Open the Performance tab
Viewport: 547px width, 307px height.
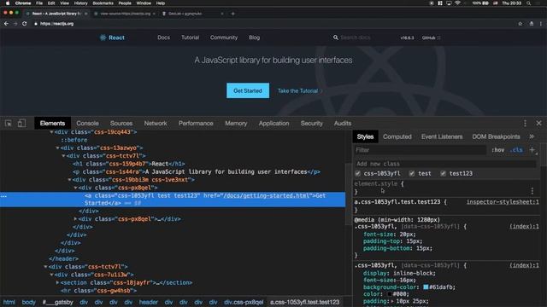196,123
